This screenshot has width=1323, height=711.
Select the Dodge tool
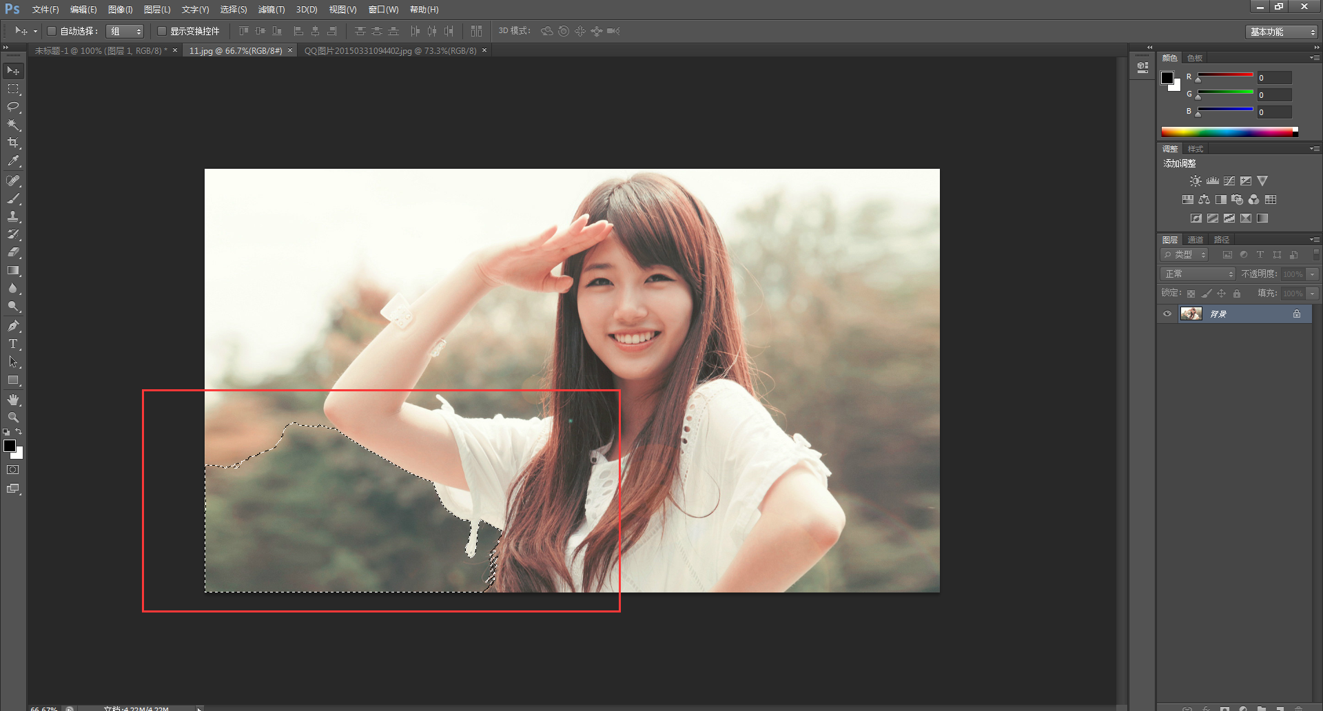click(x=13, y=306)
